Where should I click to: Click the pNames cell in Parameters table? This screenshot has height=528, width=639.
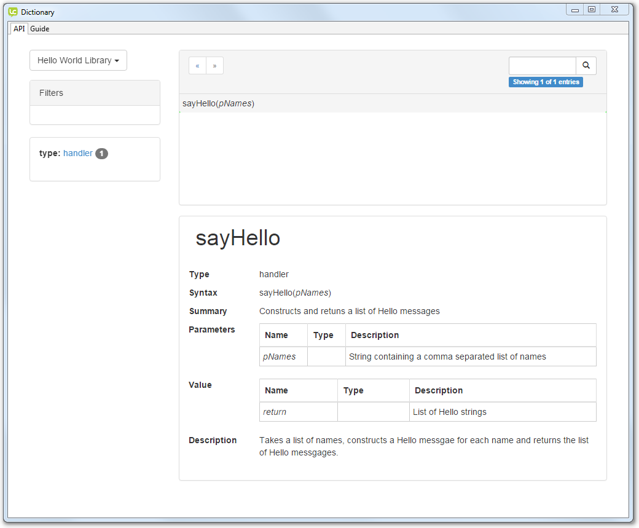pos(280,357)
